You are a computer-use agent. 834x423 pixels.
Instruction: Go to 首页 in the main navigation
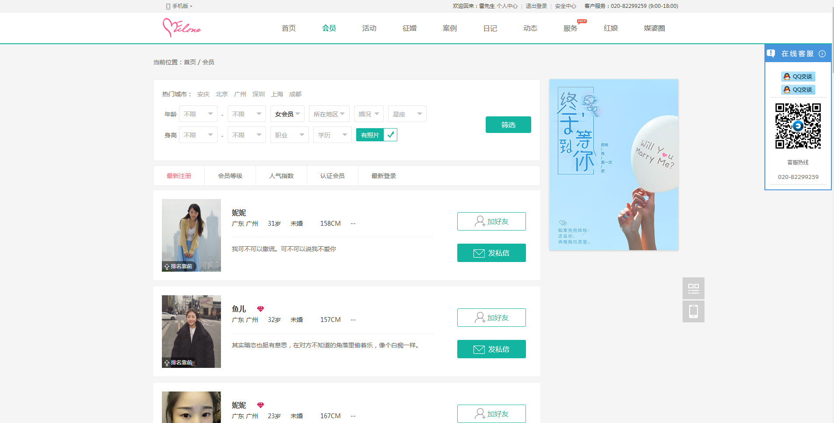(x=289, y=28)
